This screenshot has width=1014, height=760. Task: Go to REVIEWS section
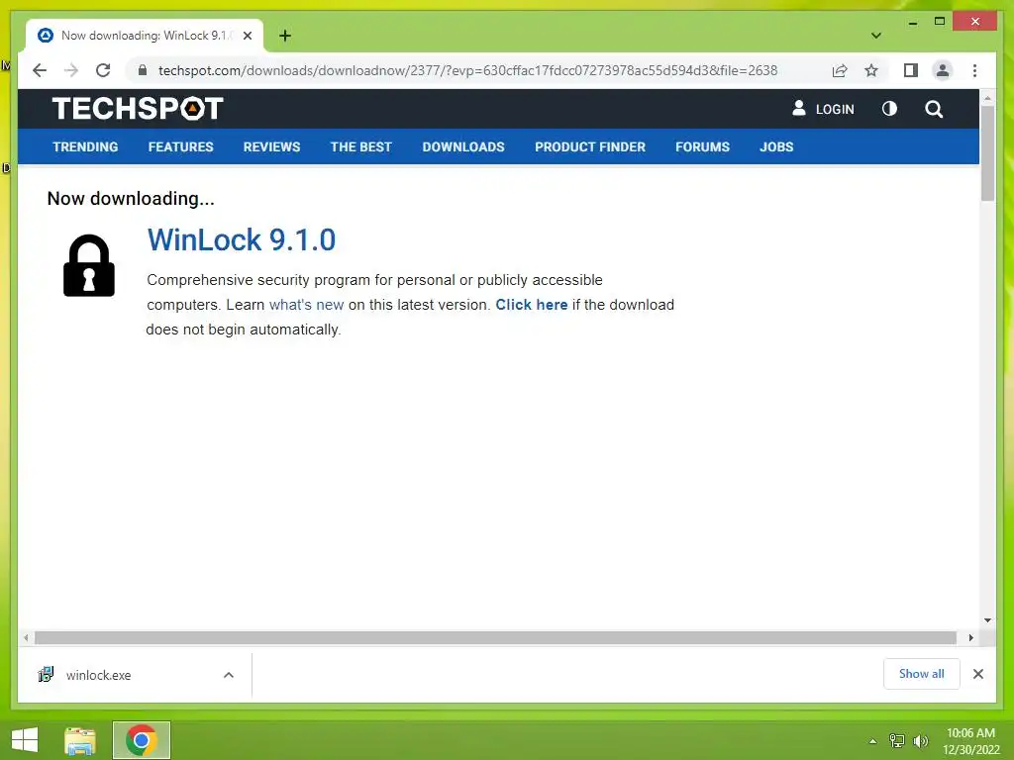pos(271,146)
